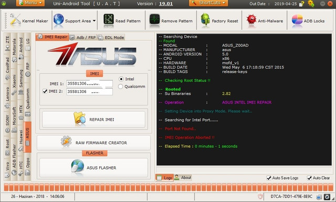The width and height of the screenshot is (336, 202).
Task: Open the ShortCuts dropdown
Action: 208,3
